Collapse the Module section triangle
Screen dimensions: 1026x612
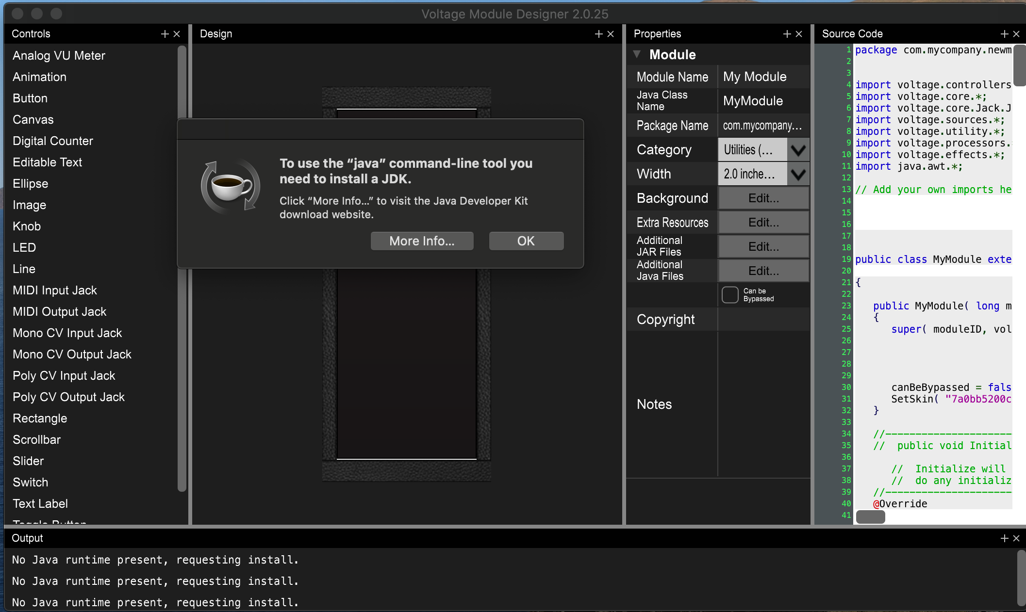637,54
